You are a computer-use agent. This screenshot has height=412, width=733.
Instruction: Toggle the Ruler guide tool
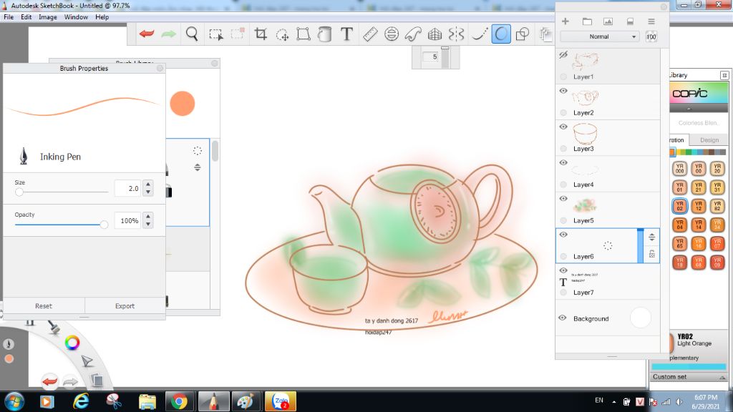[370, 34]
